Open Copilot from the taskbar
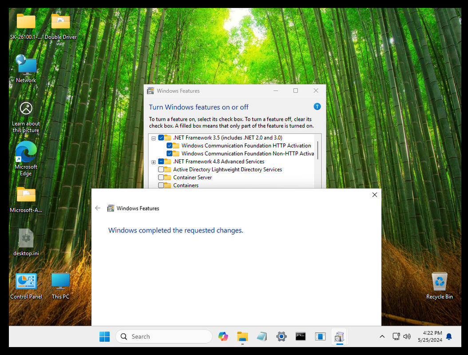Viewport: 468px width, 355px height. point(223,336)
